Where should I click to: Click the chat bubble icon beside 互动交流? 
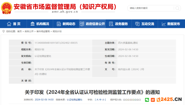pos(137,24)
